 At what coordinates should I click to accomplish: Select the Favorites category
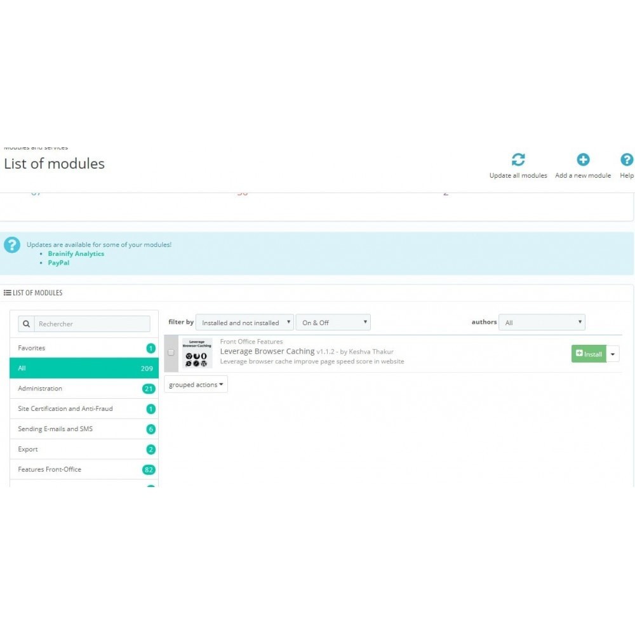(x=84, y=348)
